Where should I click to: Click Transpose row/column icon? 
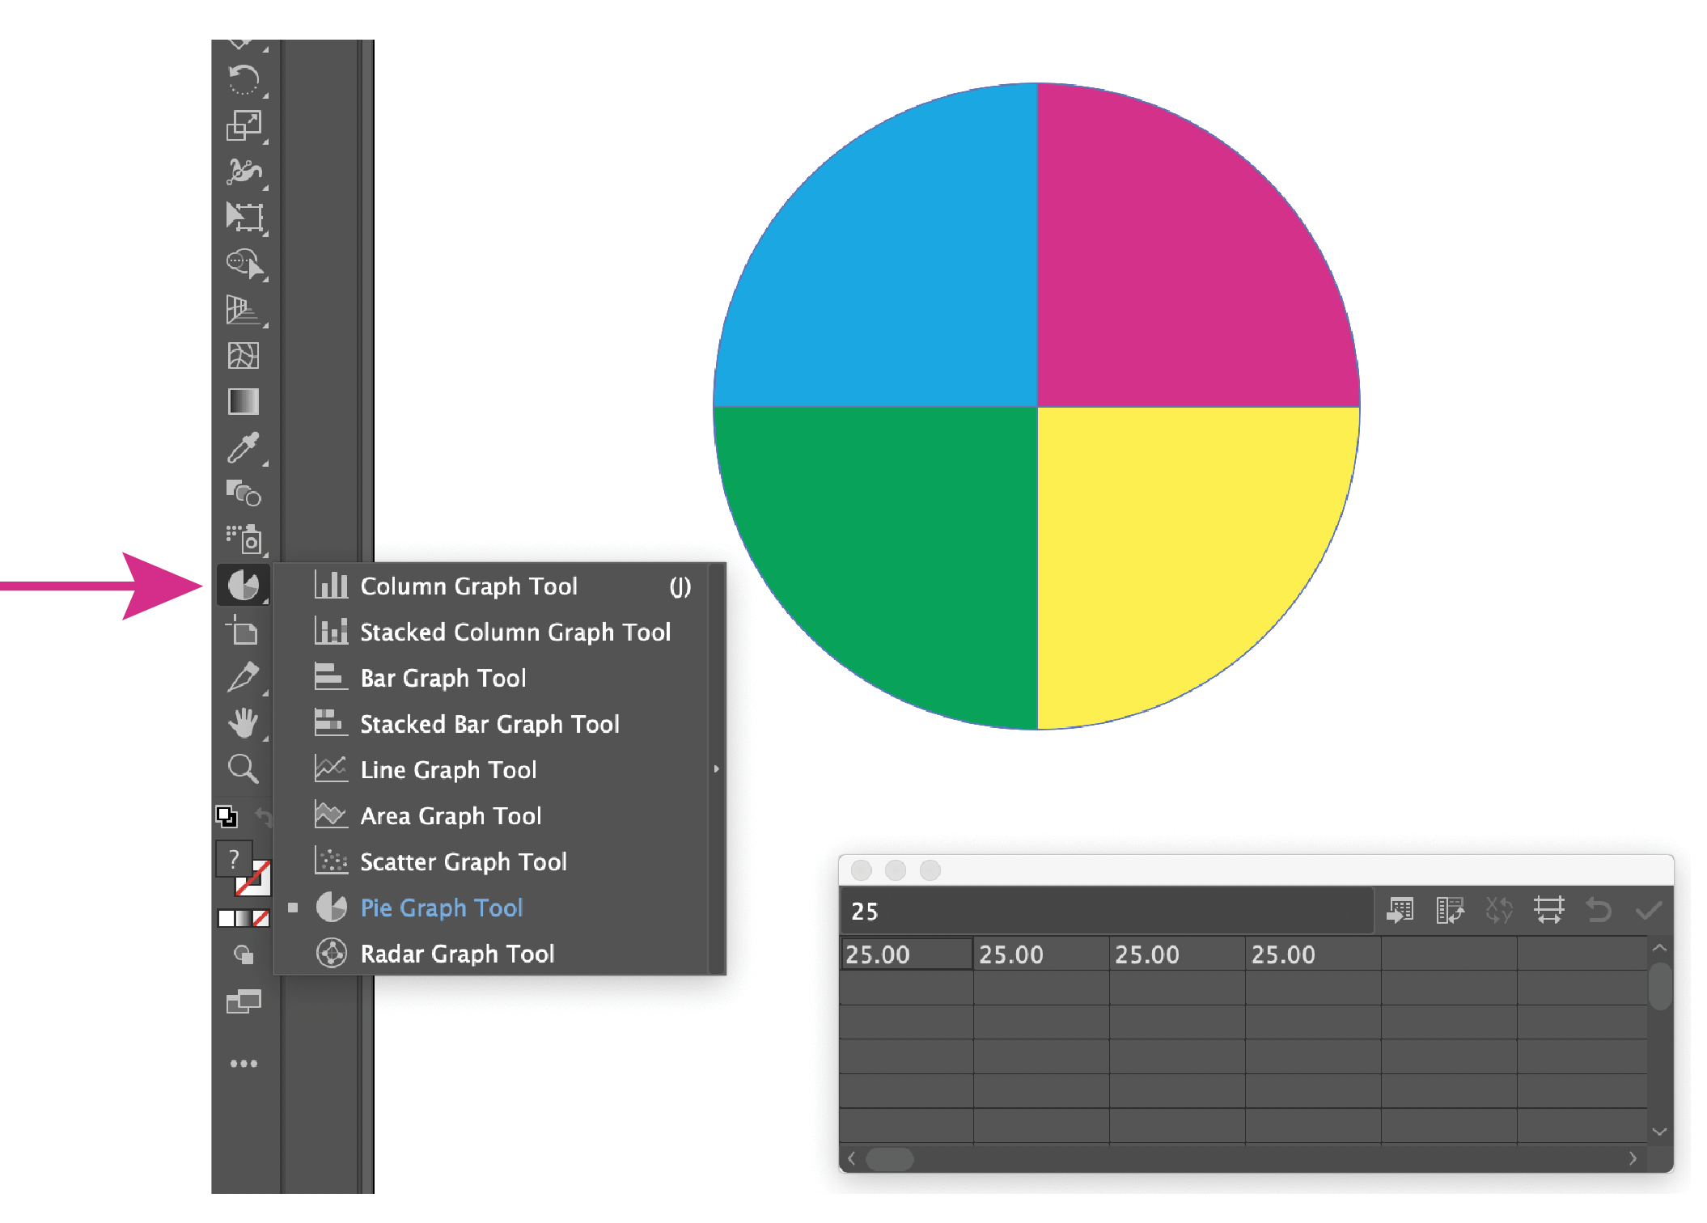[1450, 911]
